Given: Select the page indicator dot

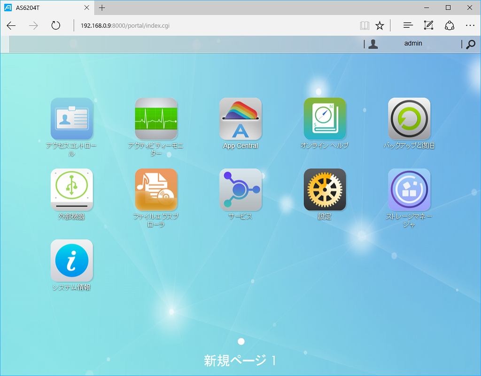Looking at the screenshot, I should (241, 341).
